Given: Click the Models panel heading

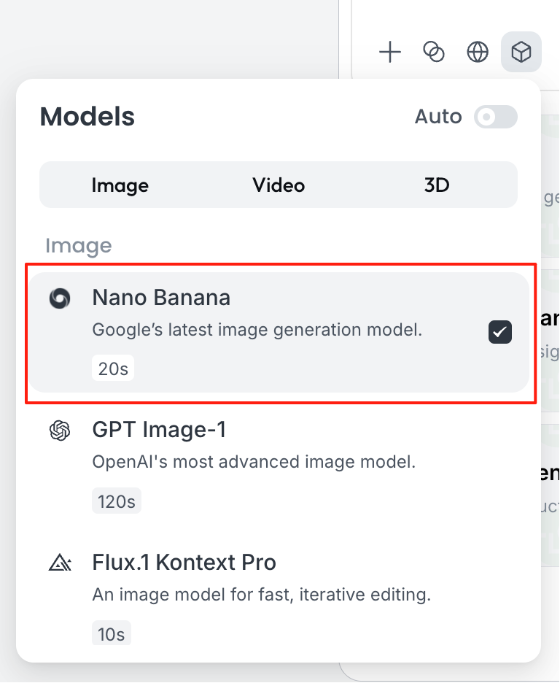Looking at the screenshot, I should tap(87, 117).
